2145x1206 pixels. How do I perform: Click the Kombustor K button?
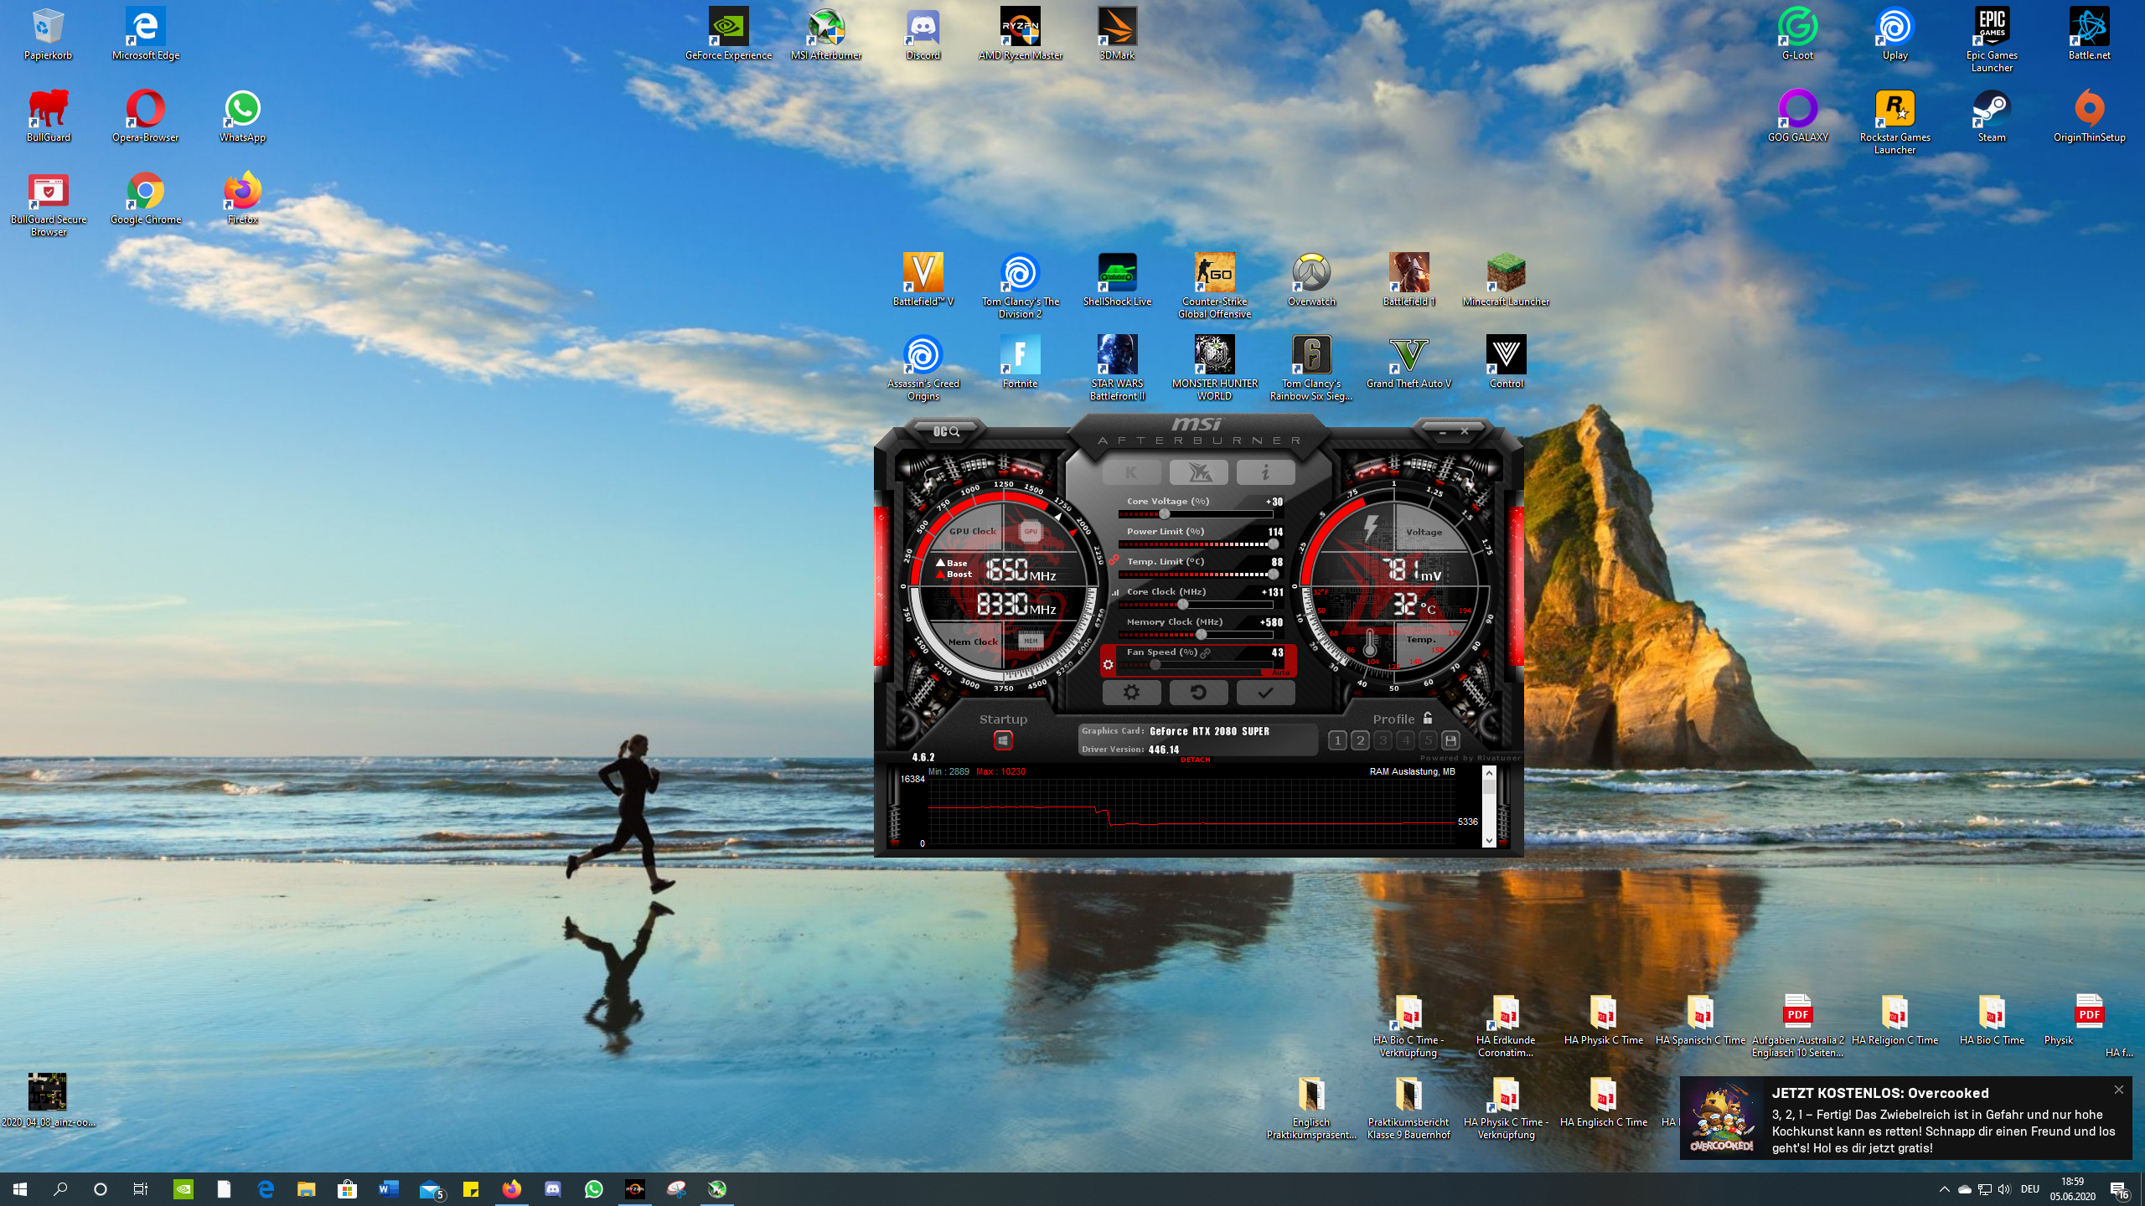[x=1131, y=472]
